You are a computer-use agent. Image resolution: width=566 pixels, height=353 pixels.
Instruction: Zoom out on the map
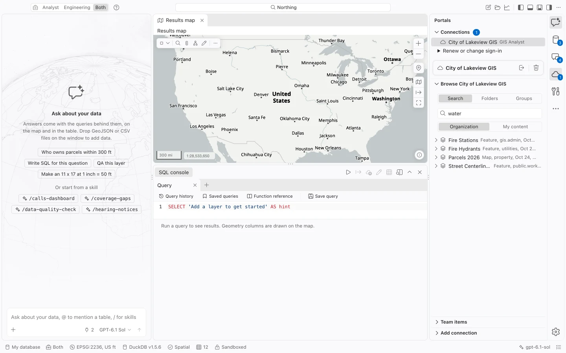pos(419,54)
